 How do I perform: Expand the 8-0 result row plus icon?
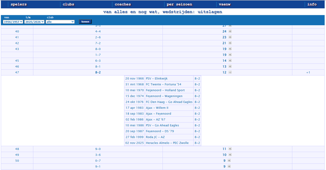point(230,49)
